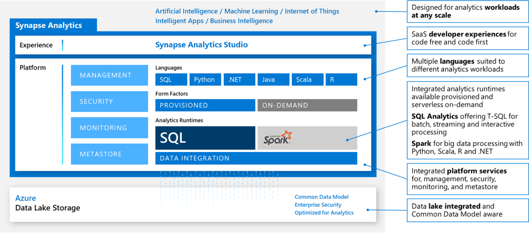Select the Java language box
This screenshot has width=529, height=233.
[x=273, y=80]
